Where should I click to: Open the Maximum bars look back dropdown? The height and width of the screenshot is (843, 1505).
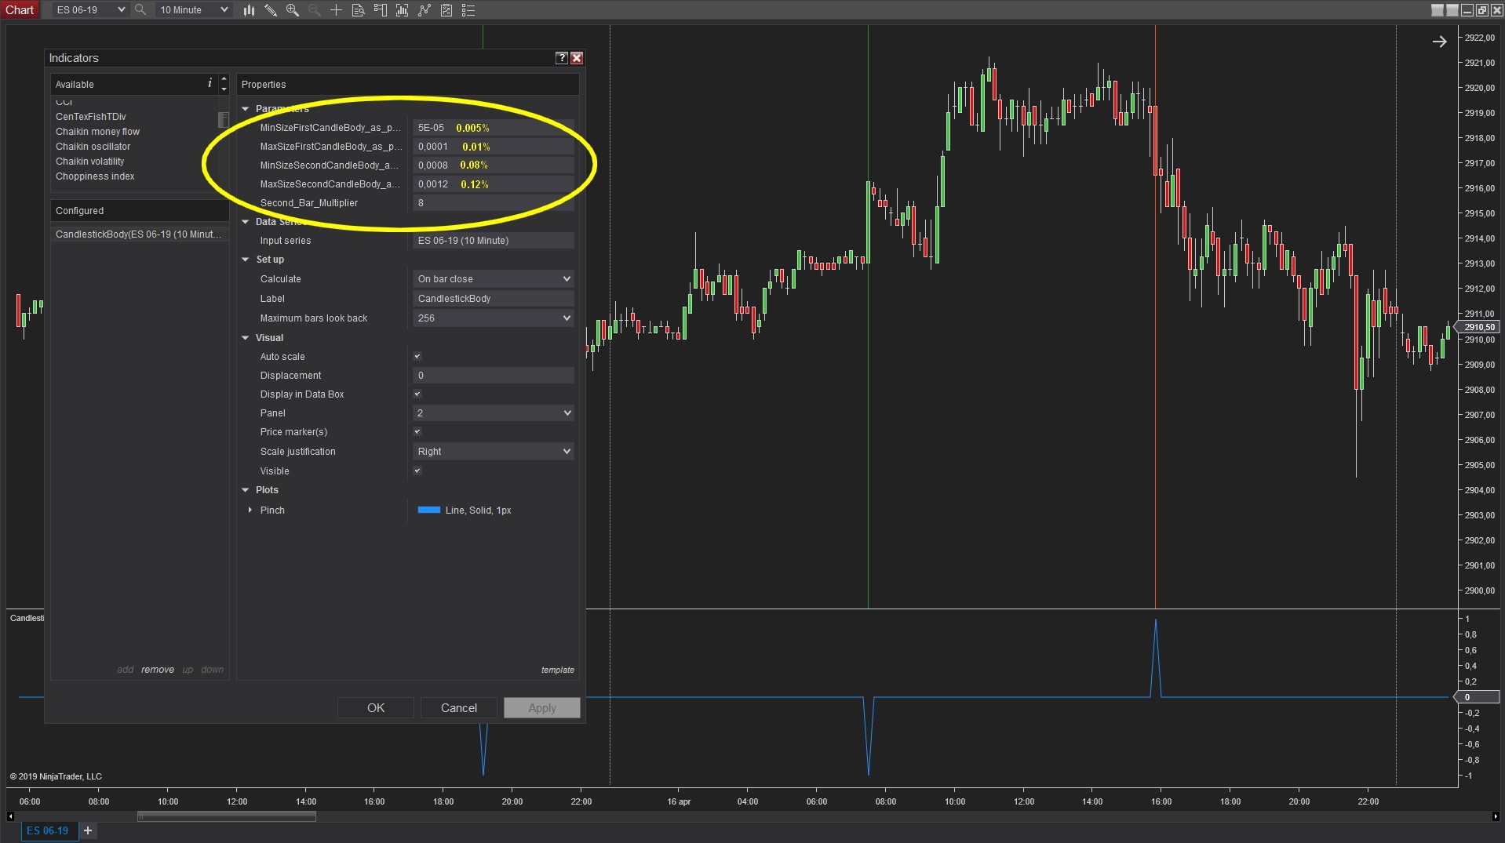[494, 318]
